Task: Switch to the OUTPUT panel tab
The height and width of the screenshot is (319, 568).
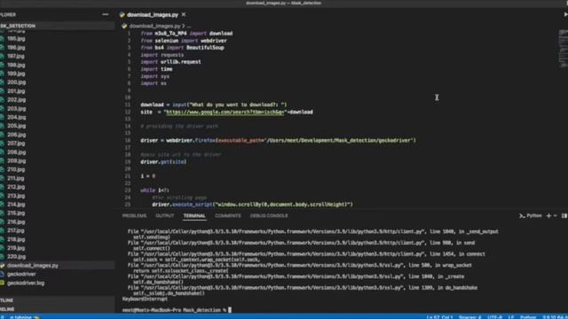Action: (x=165, y=215)
